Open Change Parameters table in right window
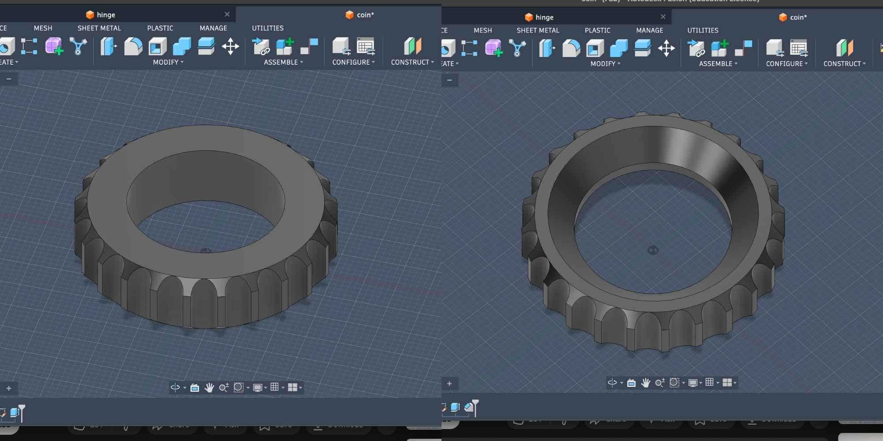 (x=799, y=48)
